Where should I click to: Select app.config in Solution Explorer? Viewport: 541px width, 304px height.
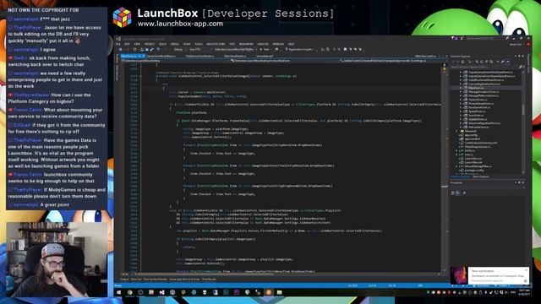coord(471,135)
